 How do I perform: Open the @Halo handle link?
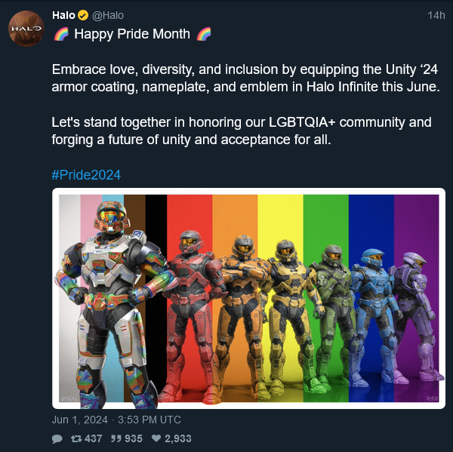pyautogui.click(x=108, y=15)
